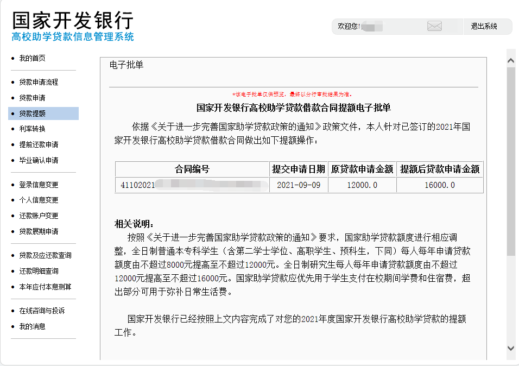Open 登录信息变更 page

tap(39, 185)
